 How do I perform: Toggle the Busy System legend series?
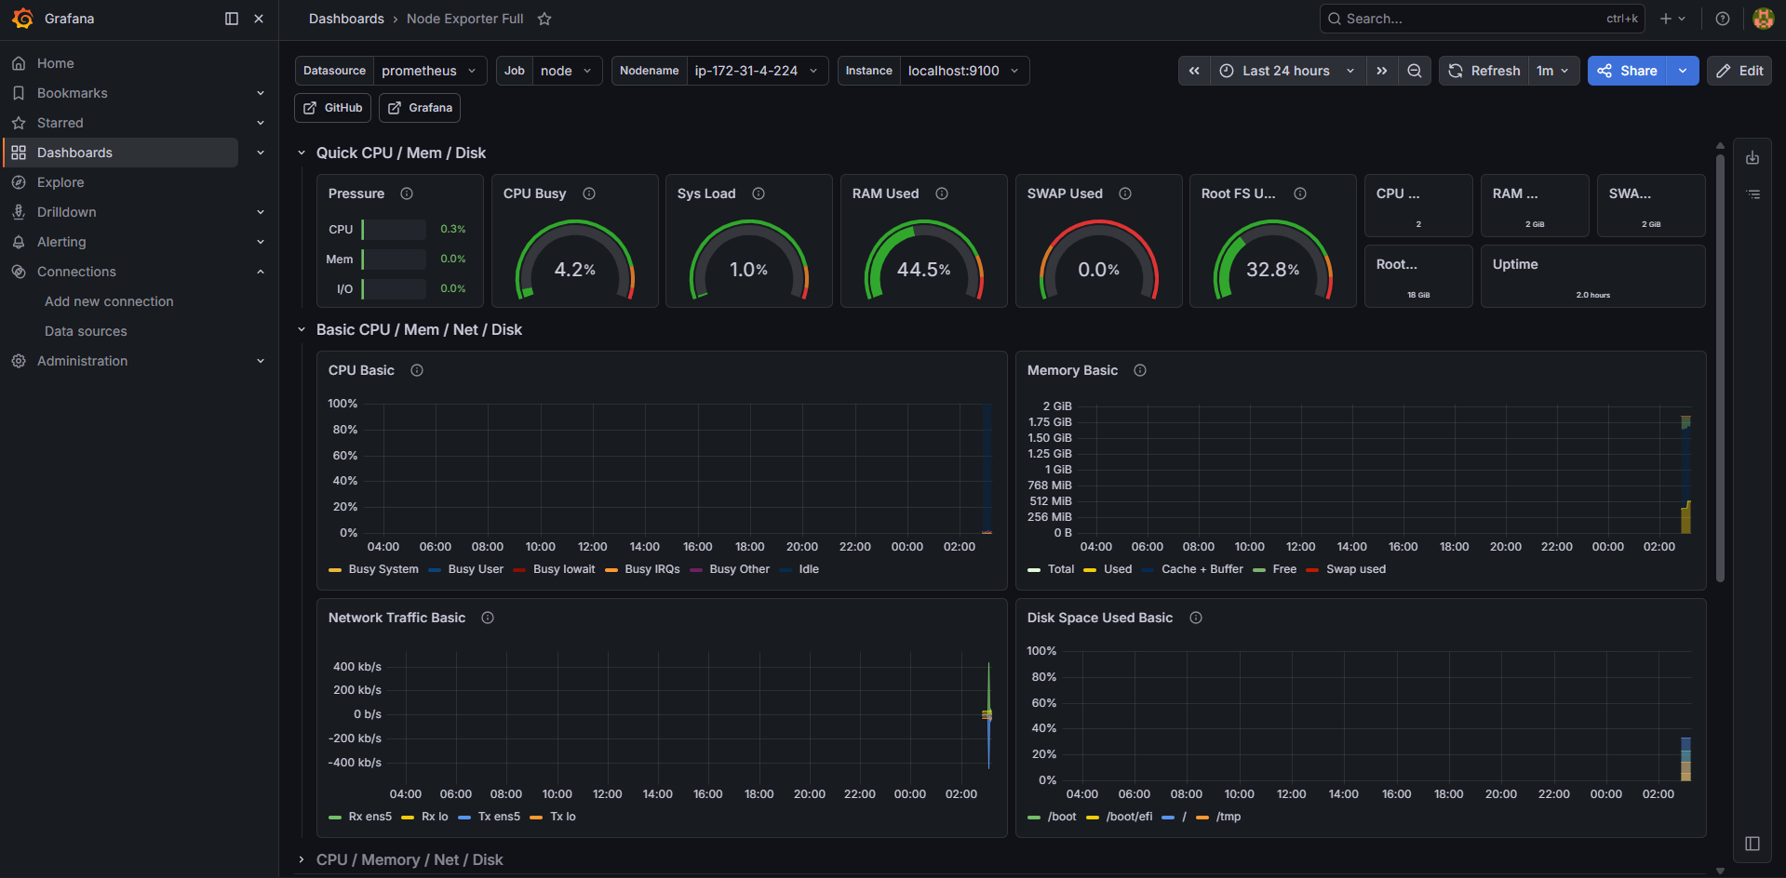click(373, 569)
